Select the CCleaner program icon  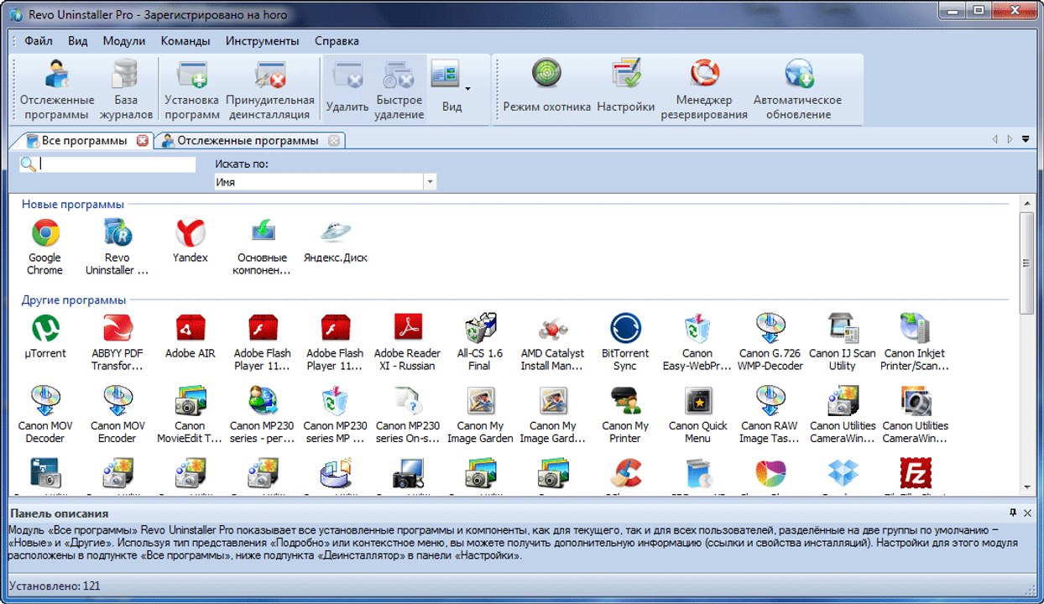[625, 474]
